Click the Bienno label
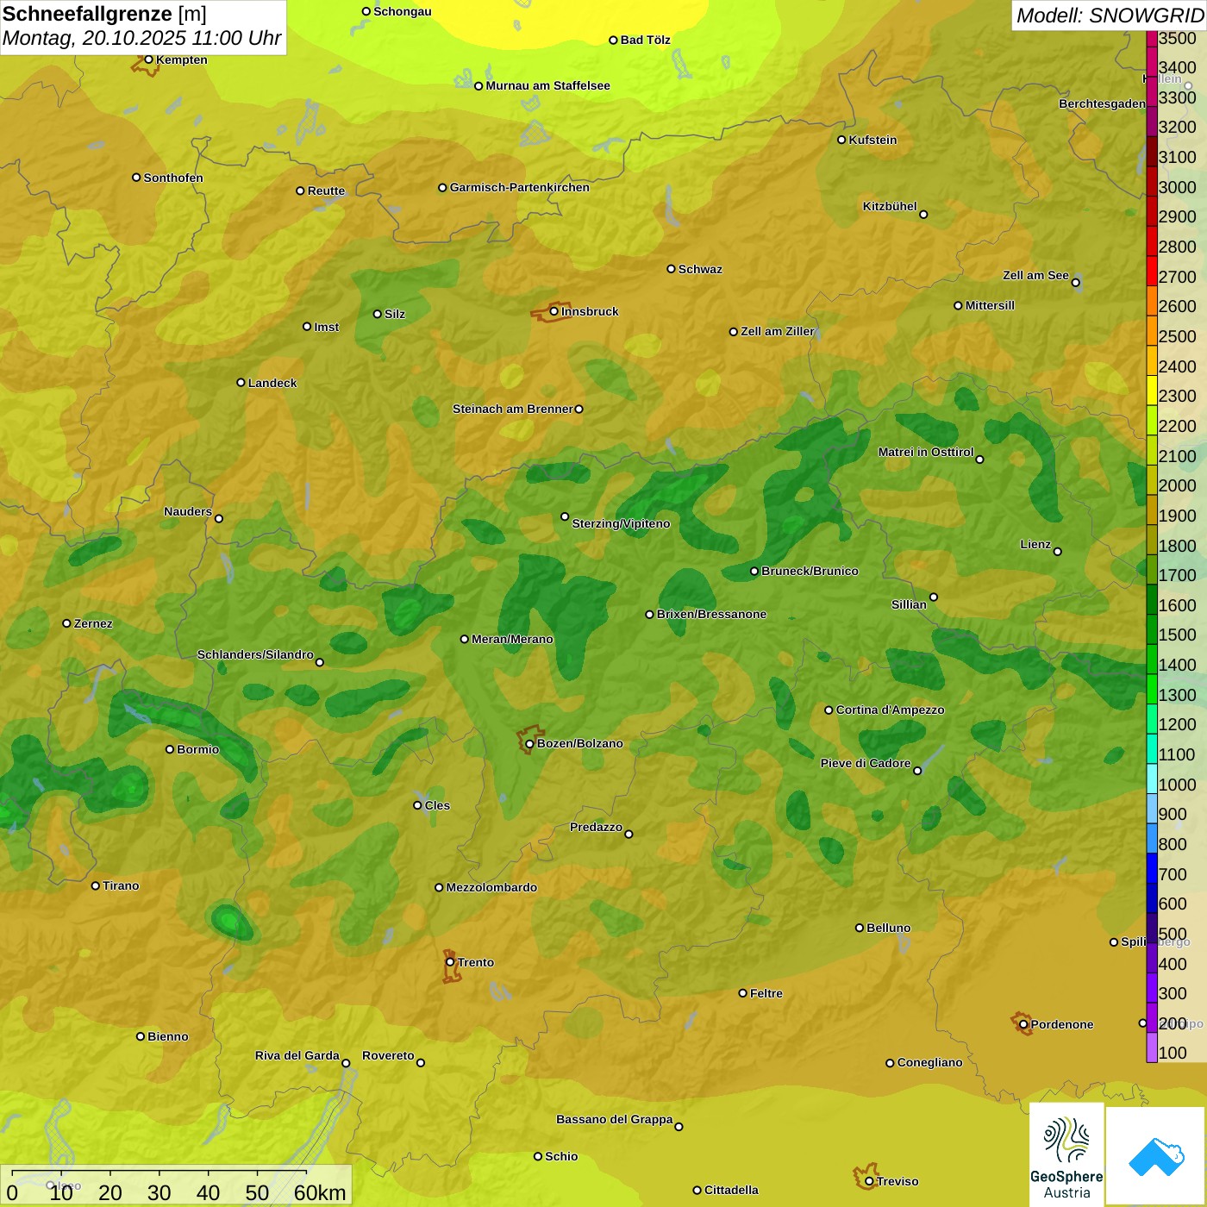 (167, 1036)
